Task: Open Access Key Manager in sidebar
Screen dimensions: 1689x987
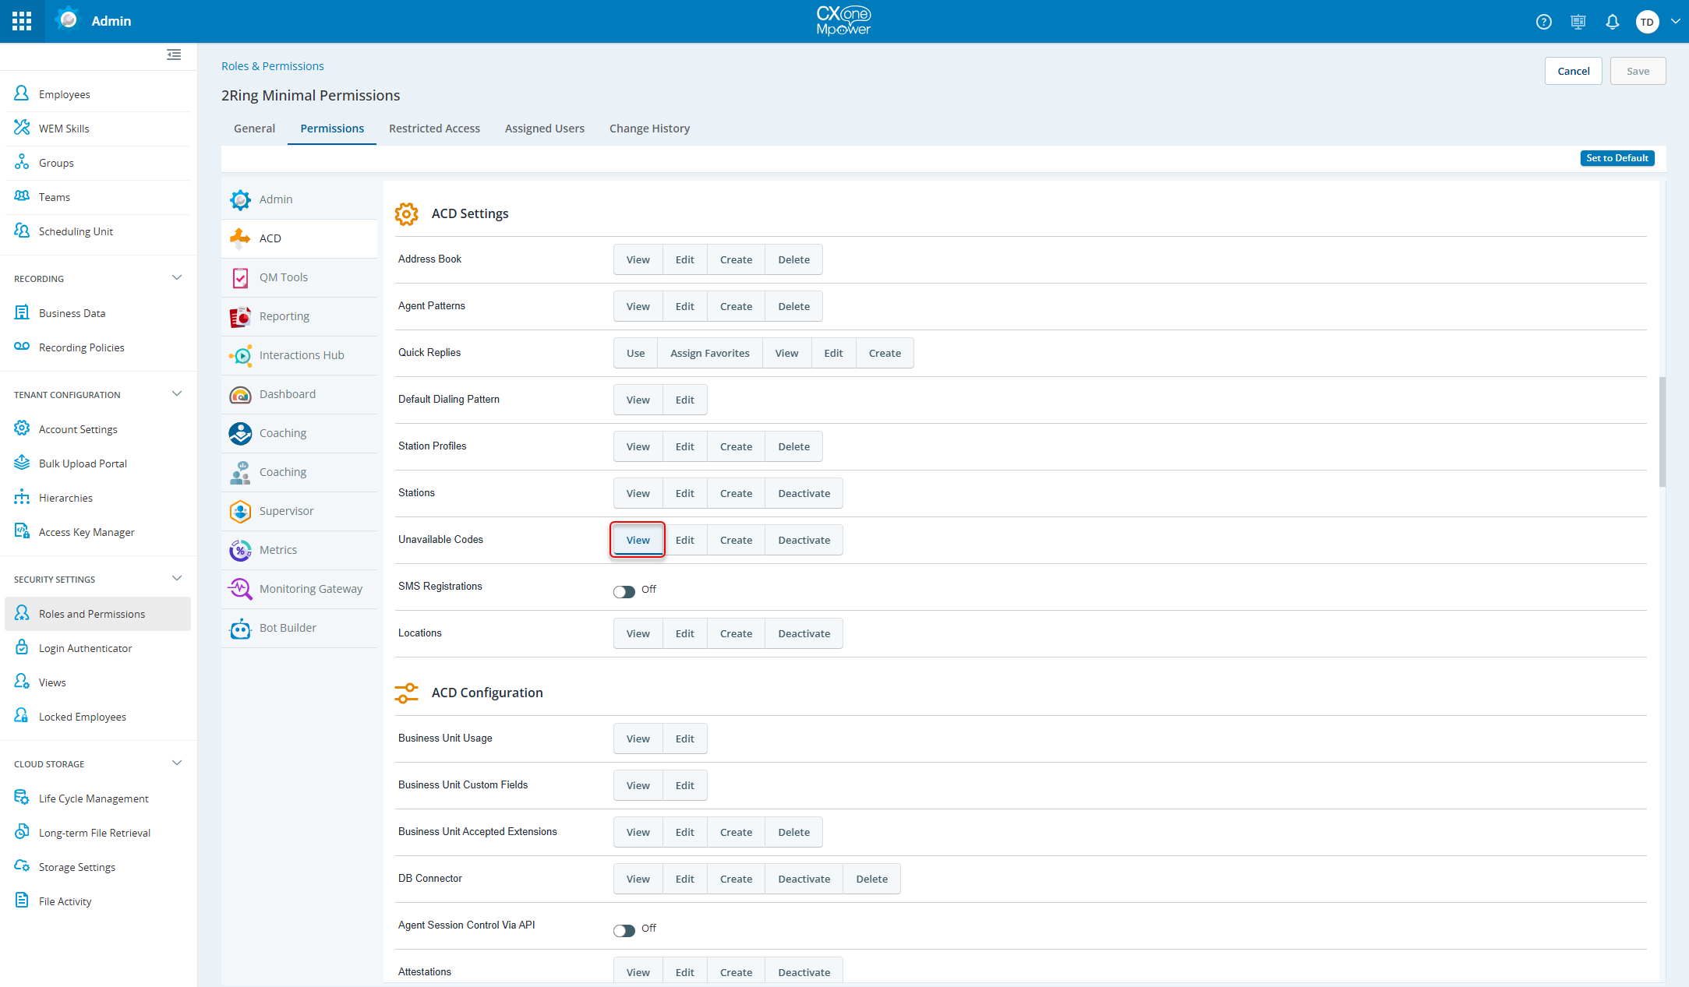Action: click(97, 532)
